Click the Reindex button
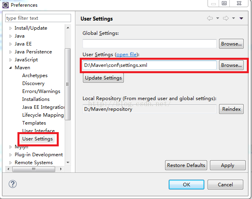The width and height of the screenshot is (252, 199). 231,109
